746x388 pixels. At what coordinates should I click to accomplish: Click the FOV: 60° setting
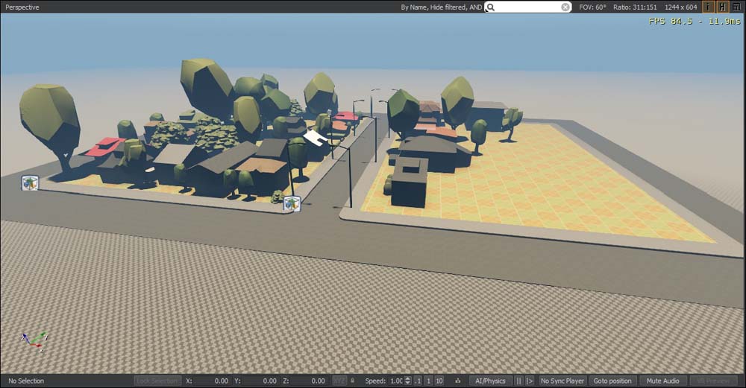click(592, 7)
